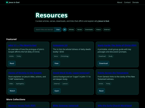Focus the search titles and descriptions field
This screenshot has width=145, height=108.
44,30
